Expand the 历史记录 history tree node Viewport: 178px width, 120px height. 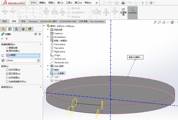48,30
